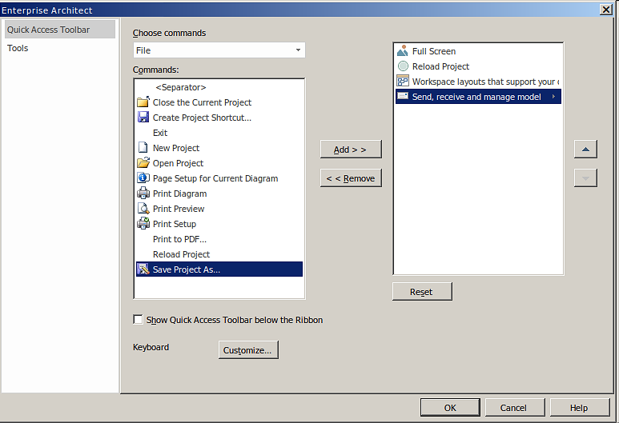Open the Choose commands File dropdown

tap(219, 50)
